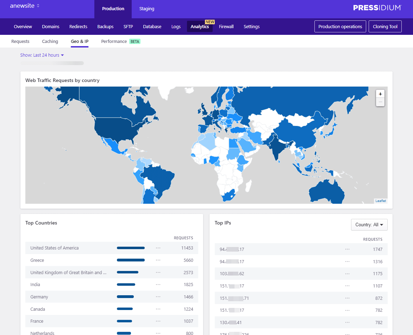Switch to the Production environment tab
Screen dimensions: 413x335
[113, 9]
